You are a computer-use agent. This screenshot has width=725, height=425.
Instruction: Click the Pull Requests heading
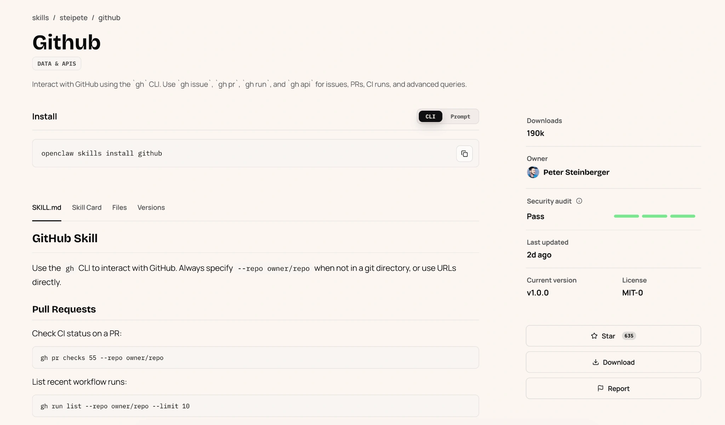click(64, 309)
